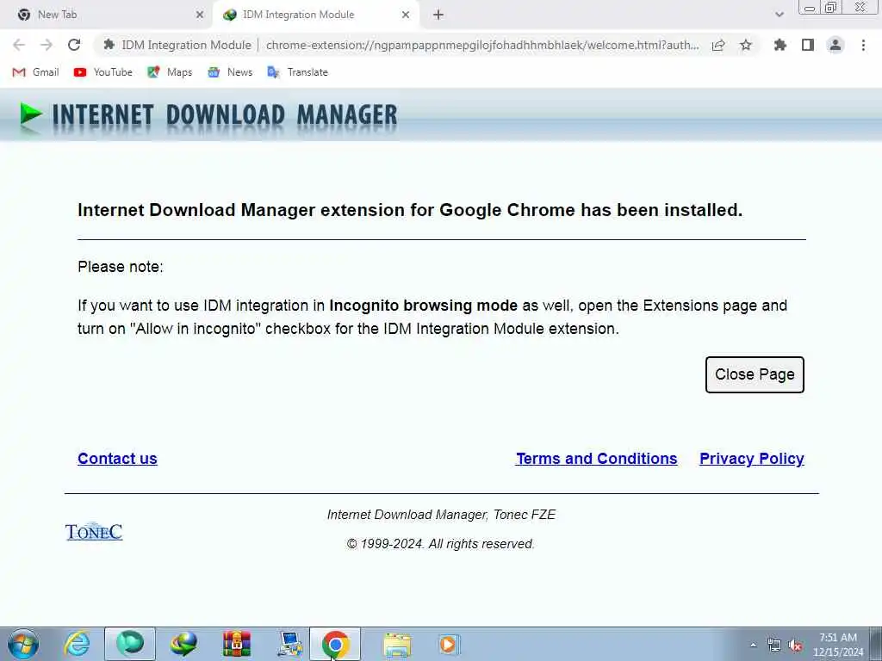882x661 pixels.
Task: Open the Maps bookmark
Action: pos(170,72)
